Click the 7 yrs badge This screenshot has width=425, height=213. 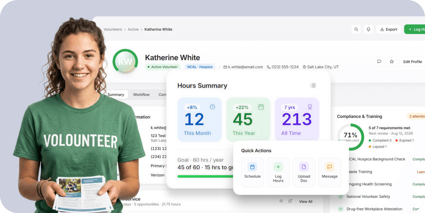[x=289, y=107]
